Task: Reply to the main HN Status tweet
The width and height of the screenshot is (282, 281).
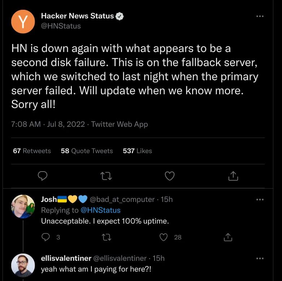Action: [x=43, y=176]
